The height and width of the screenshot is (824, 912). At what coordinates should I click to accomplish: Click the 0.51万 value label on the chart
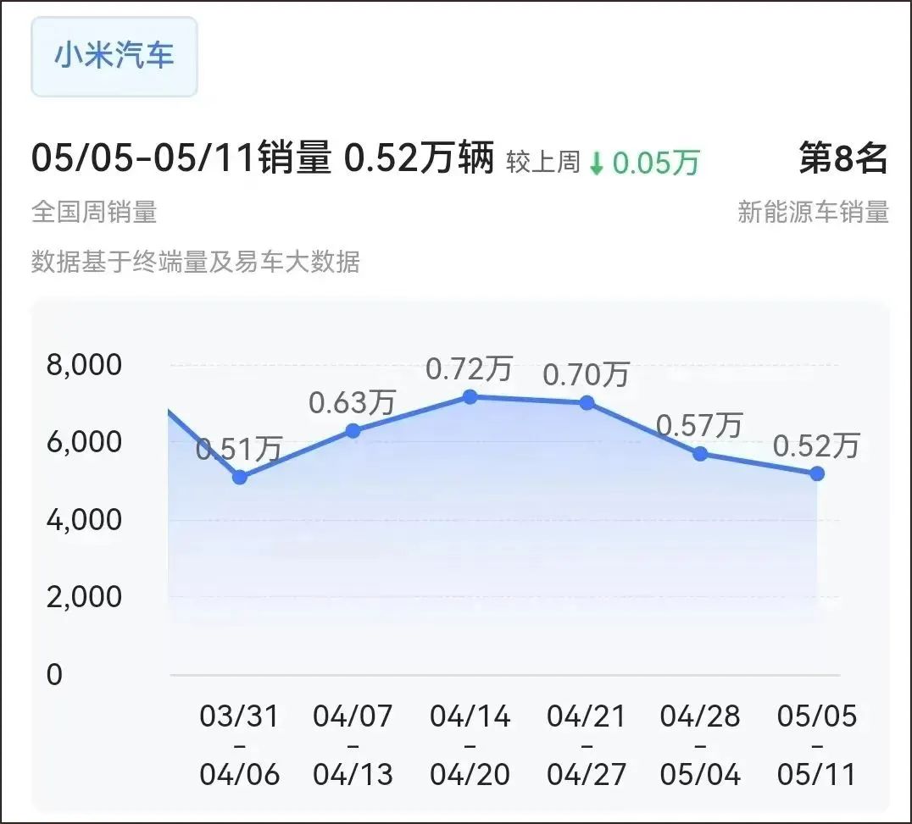click(x=238, y=449)
